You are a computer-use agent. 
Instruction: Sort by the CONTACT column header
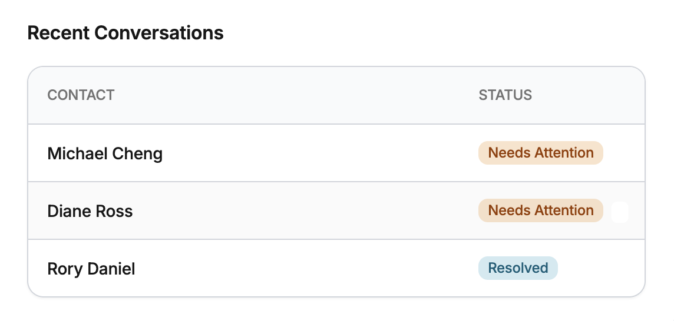[x=81, y=95]
